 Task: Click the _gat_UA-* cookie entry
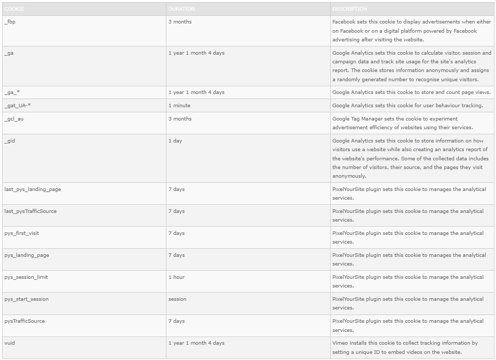pos(17,105)
